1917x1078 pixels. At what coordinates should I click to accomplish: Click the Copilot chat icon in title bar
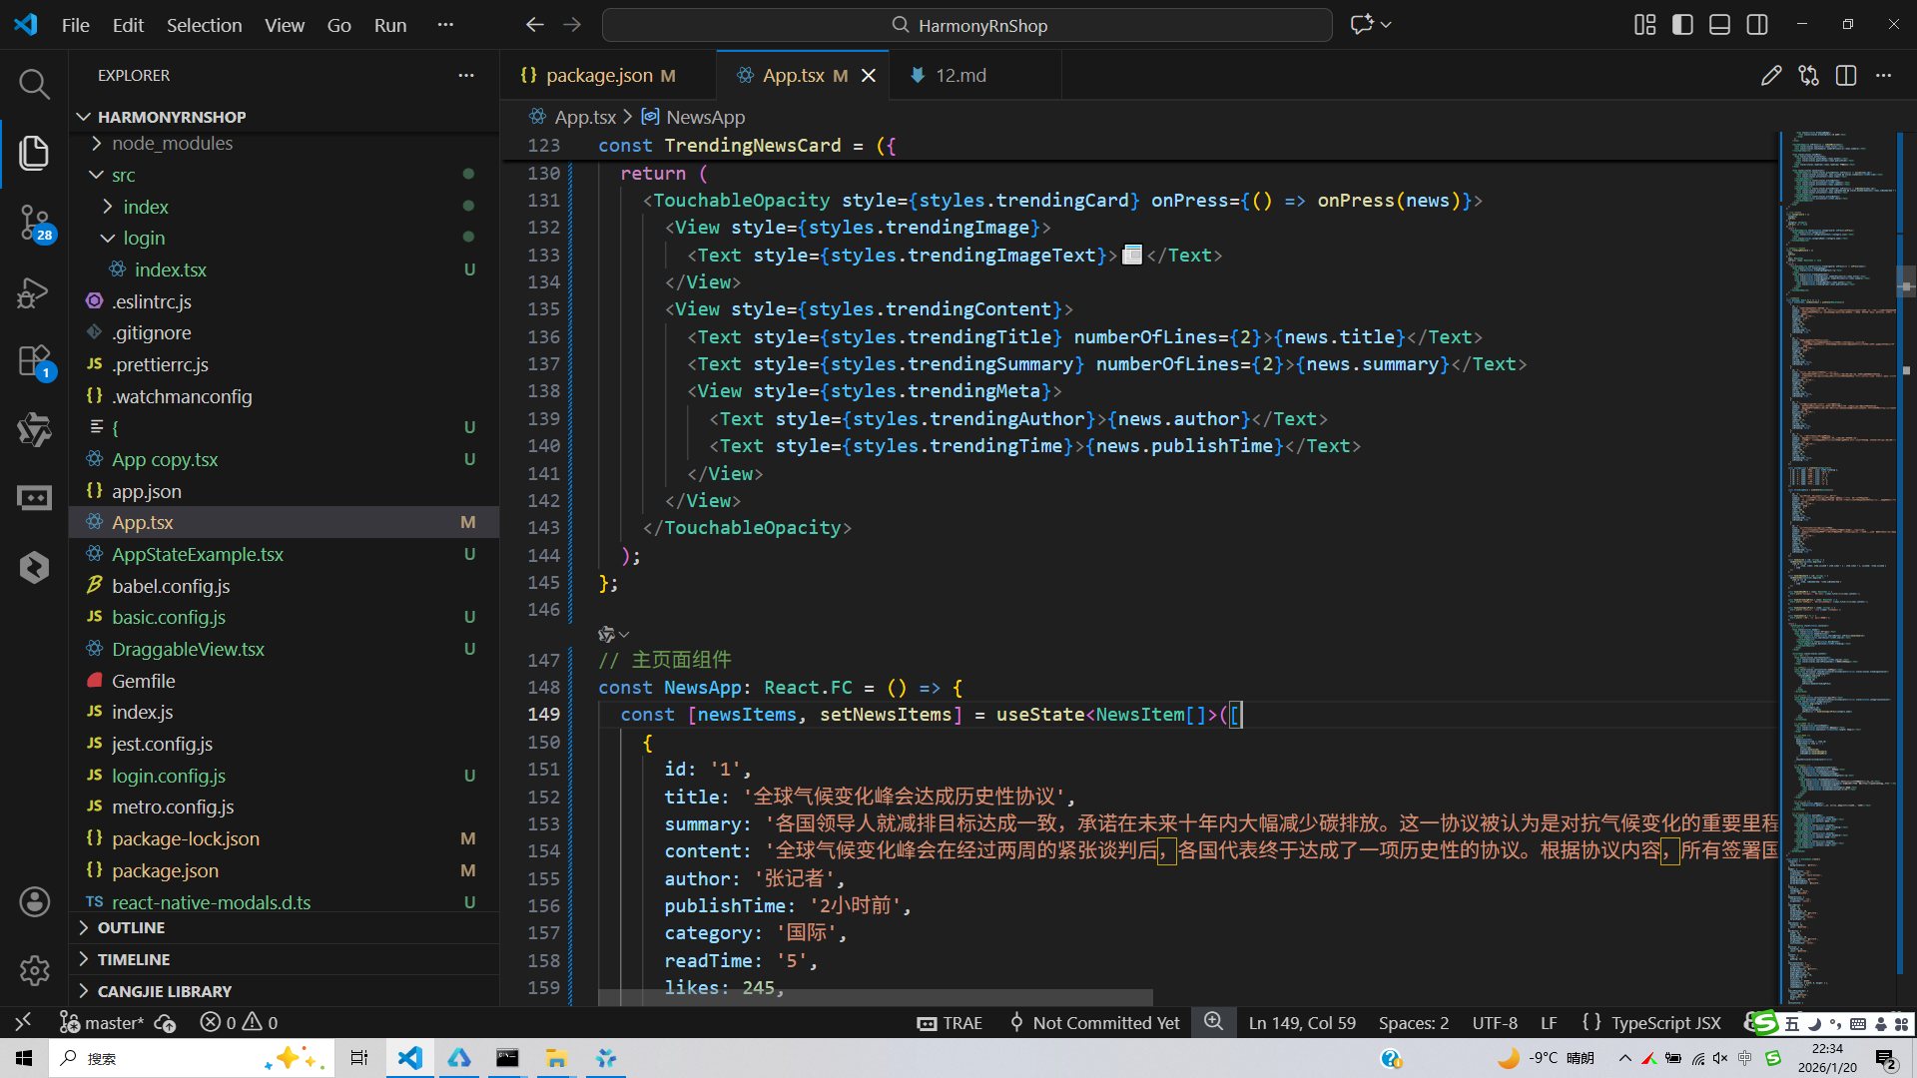[1362, 25]
